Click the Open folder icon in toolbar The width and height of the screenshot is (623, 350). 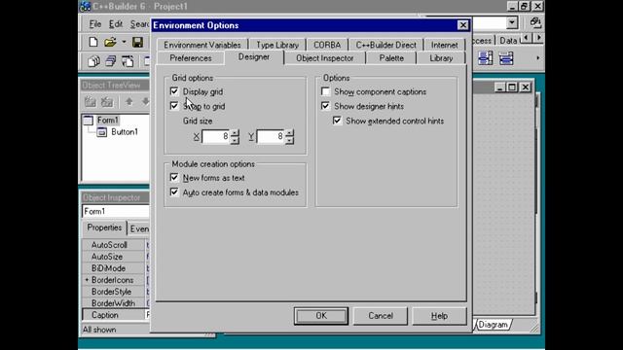(x=110, y=42)
